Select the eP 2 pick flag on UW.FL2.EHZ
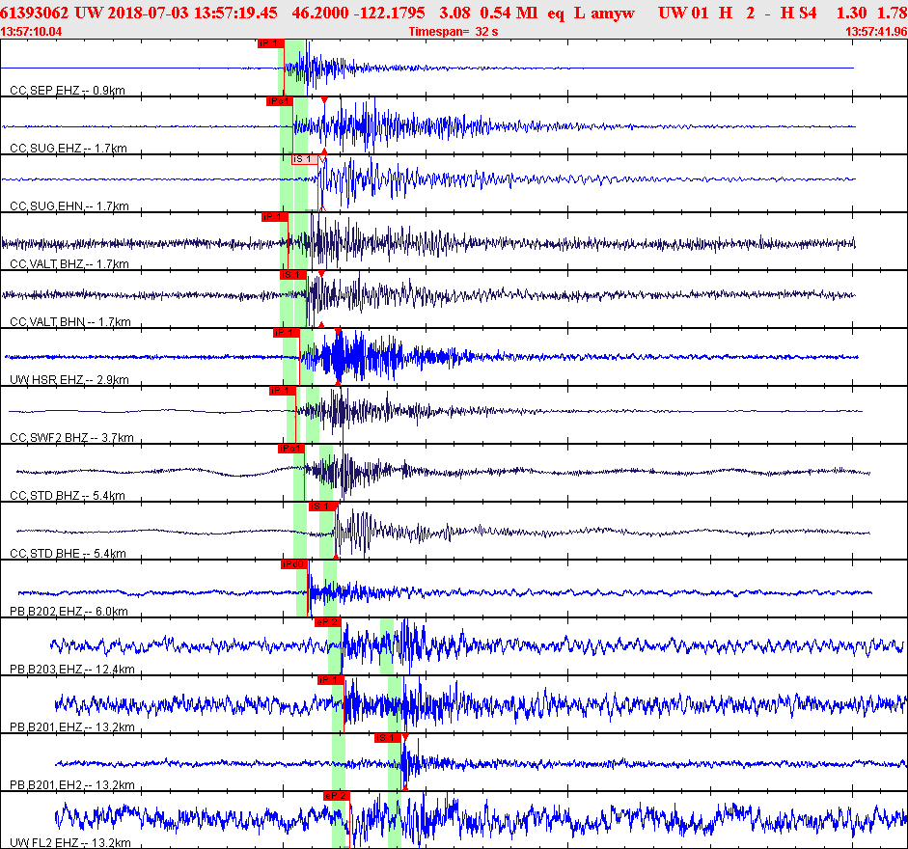Image resolution: width=908 pixels, height=849 pixels. [337, 796]
